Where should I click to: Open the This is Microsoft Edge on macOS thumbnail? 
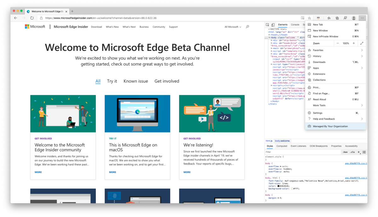click(137, 114)
